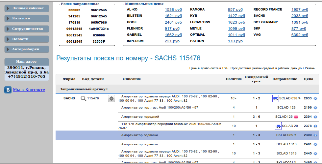Open the Авторазборки section
The width and height of the screenshot is (322, 164).
[27, 49]
